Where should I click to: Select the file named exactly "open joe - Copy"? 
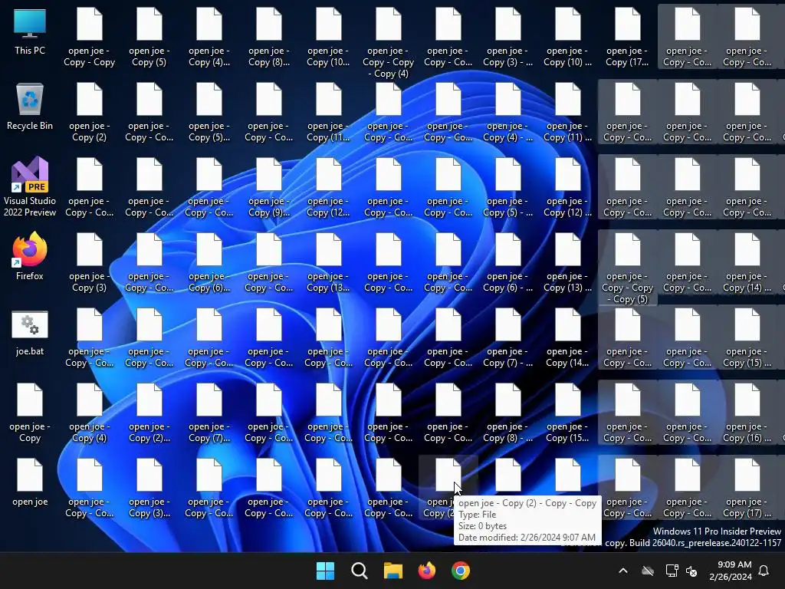tap(30, 413)
